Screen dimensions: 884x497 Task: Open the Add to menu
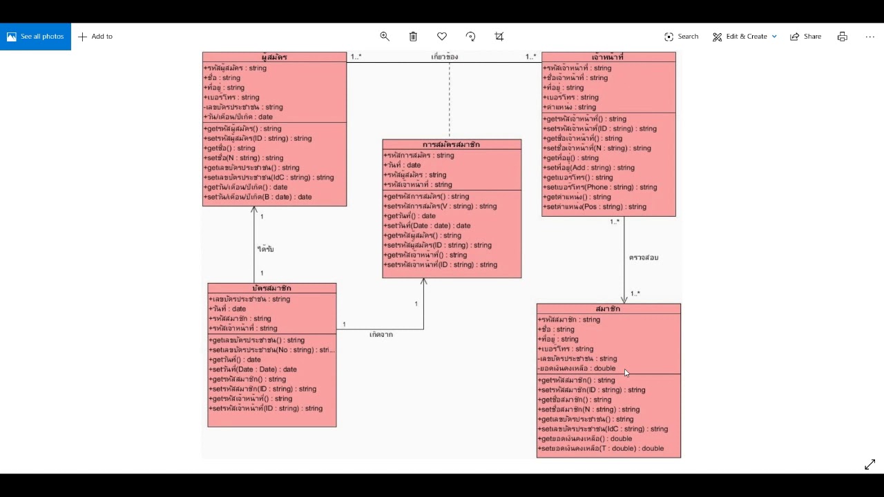pyautogui.click(x=95, y=37)
